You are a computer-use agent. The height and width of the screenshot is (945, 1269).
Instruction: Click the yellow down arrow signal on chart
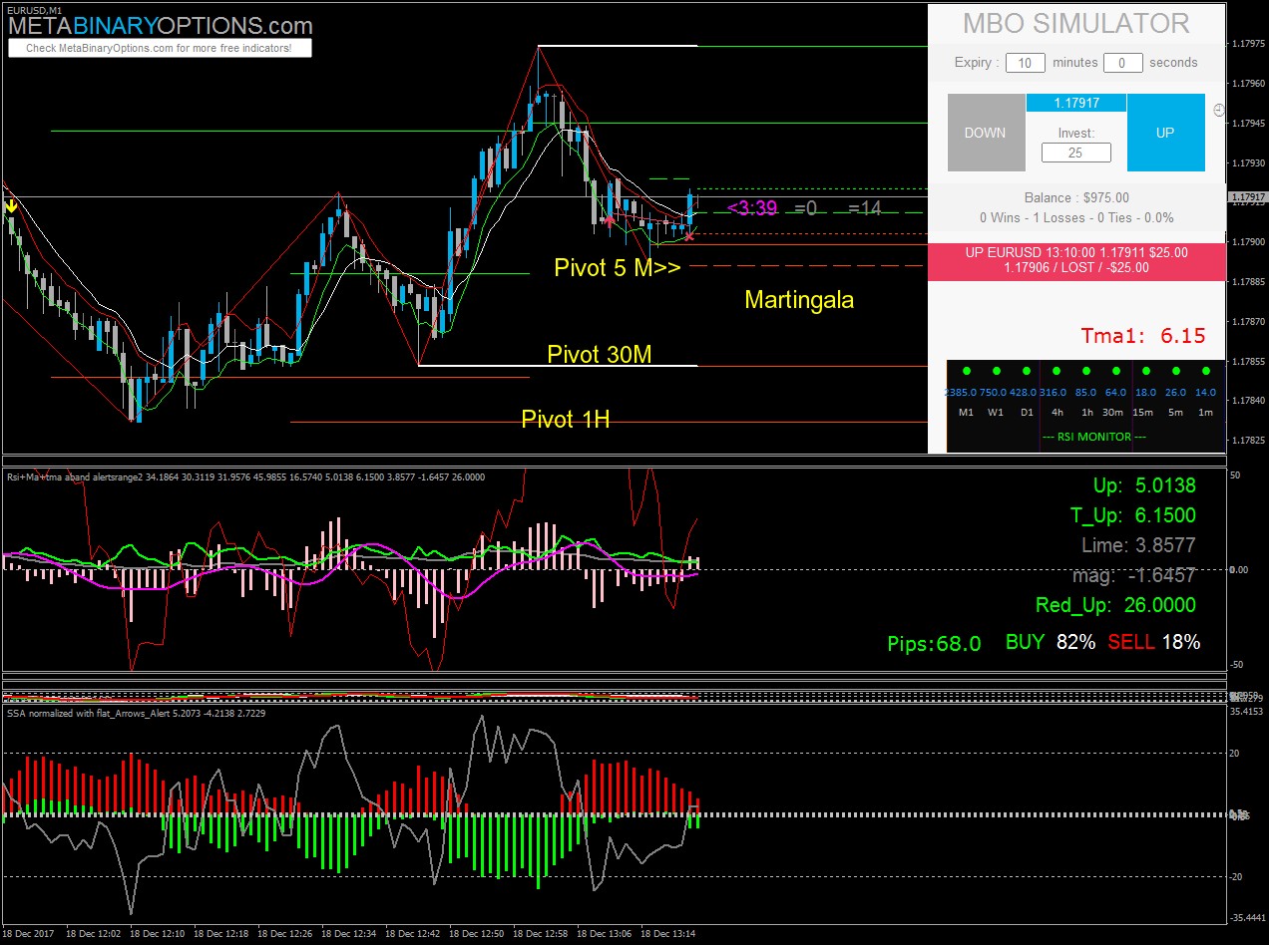(11, 205)
